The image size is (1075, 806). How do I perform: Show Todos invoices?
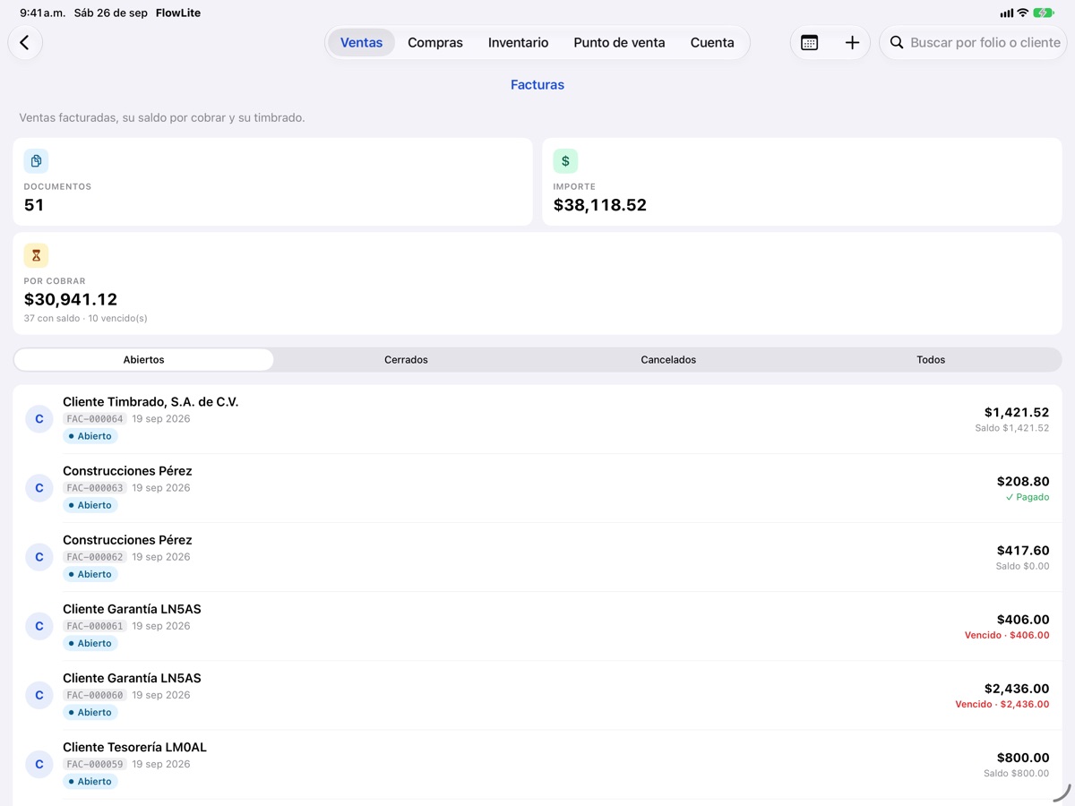click(x=931, y=359)
